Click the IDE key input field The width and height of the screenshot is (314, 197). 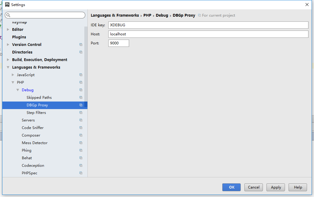pos(208,25)
